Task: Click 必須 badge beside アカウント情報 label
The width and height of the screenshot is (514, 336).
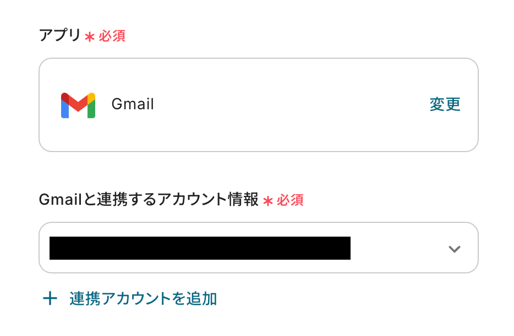Action: pyautogui.click(x=290, y=200)
